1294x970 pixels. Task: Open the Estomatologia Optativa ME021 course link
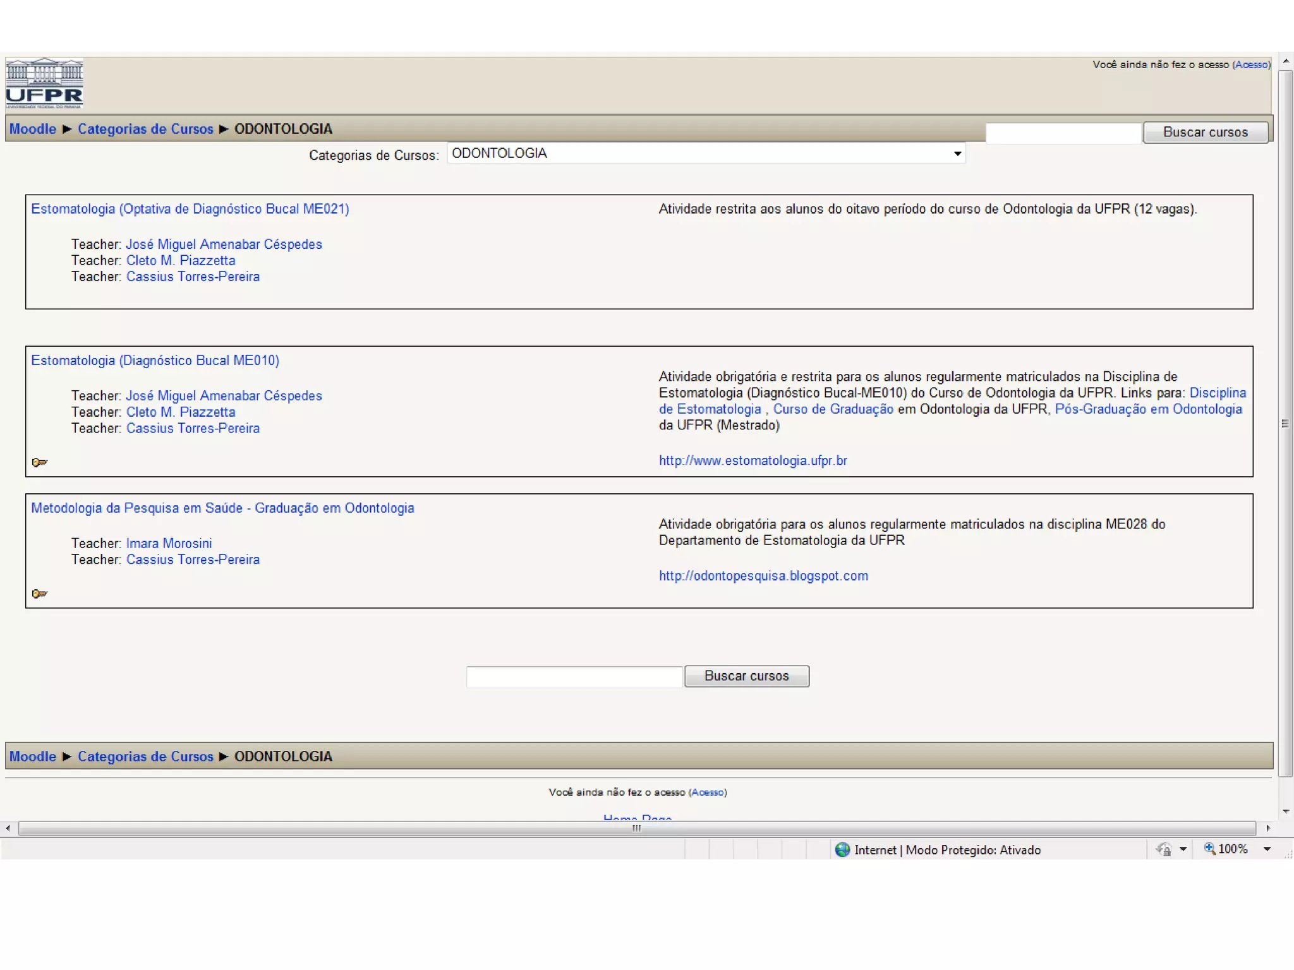pyautogui.click(x=190, y=209)
